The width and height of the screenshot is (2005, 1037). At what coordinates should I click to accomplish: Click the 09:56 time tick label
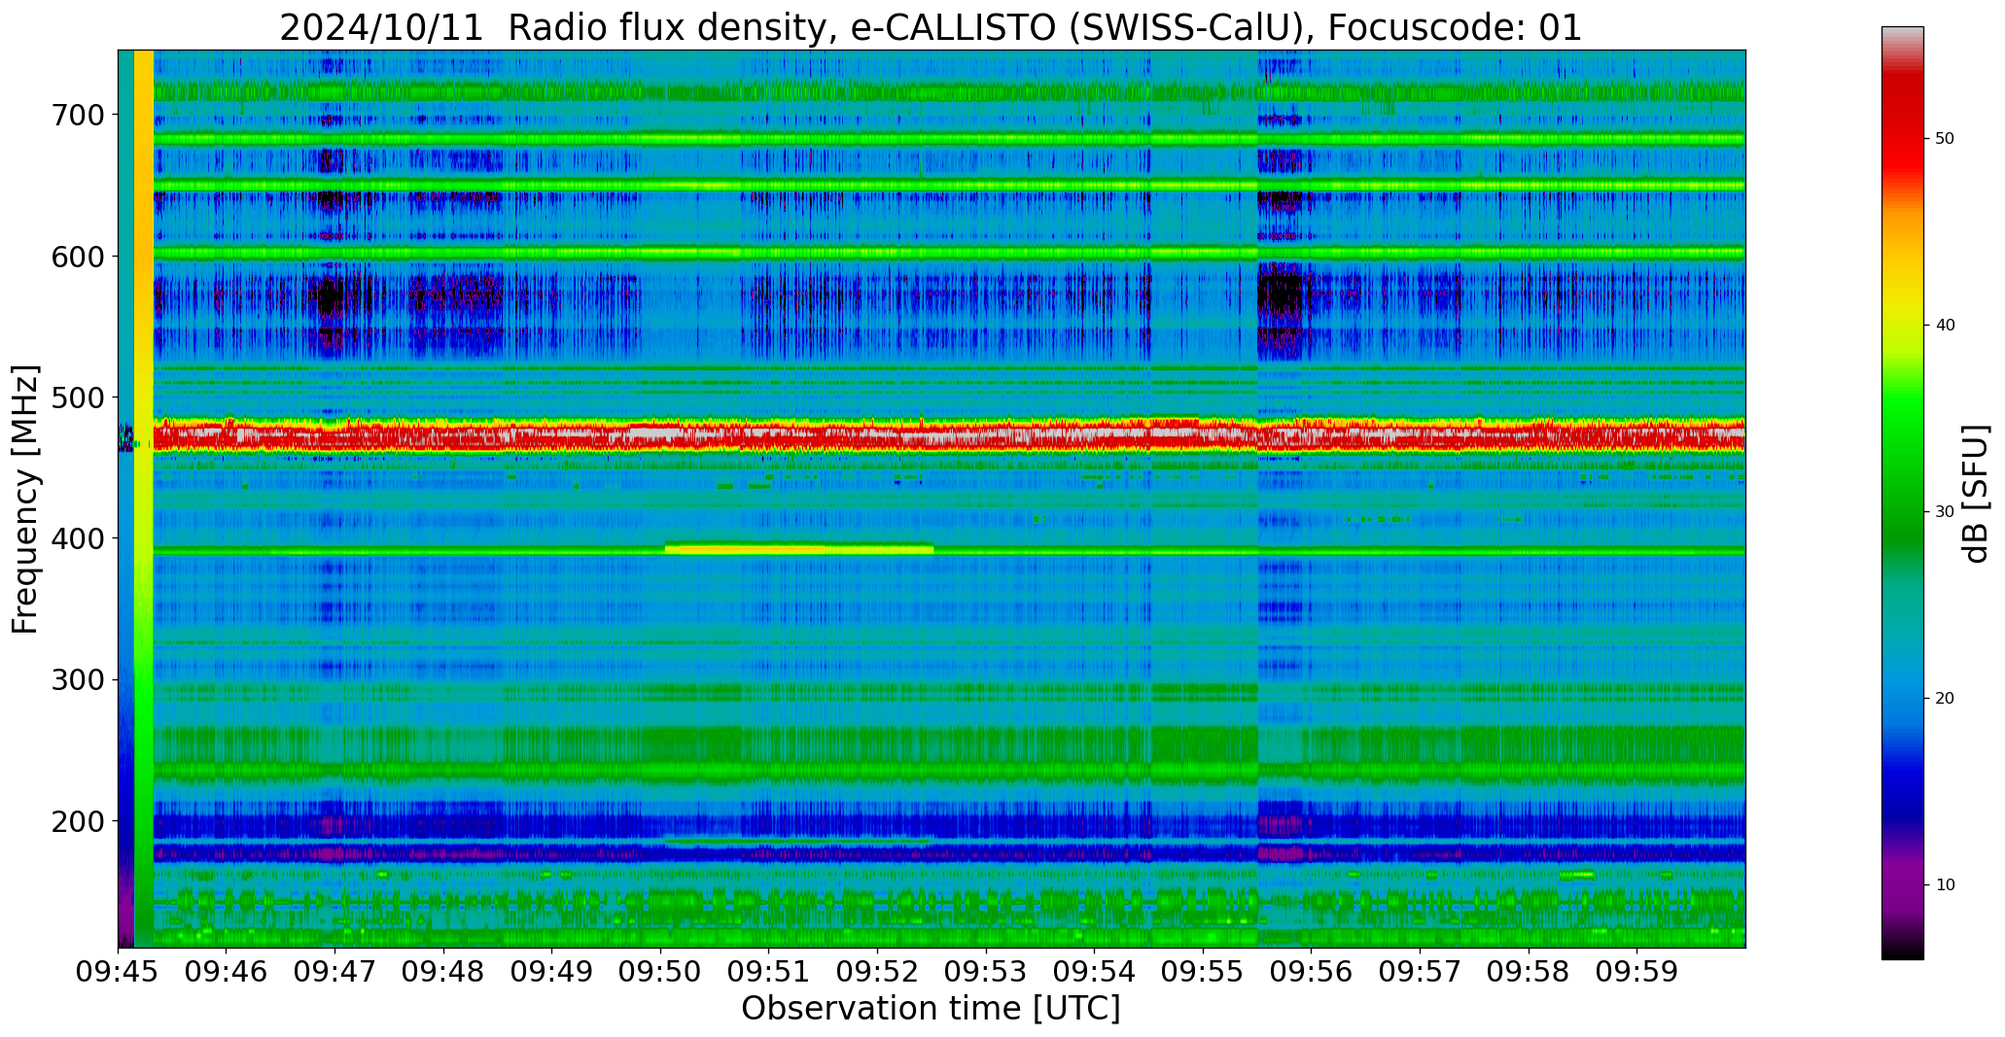(x=1312, y=972)
